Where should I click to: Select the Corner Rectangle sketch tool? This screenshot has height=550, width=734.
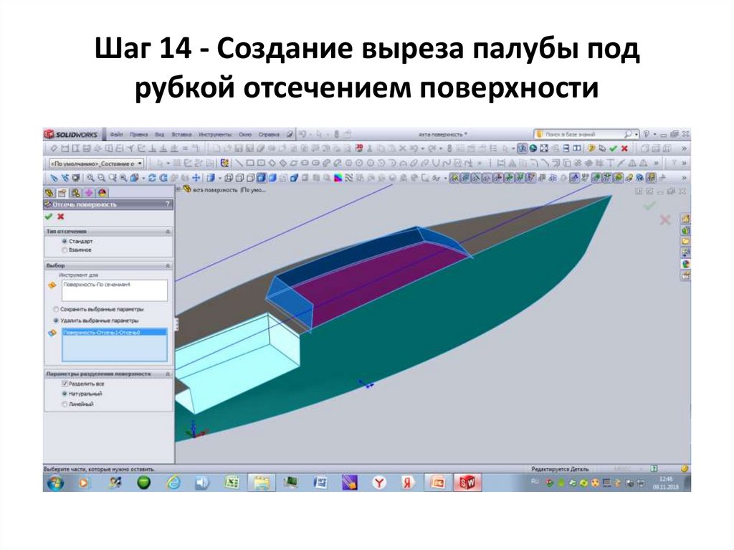pyautogui.click(x=250, y=163)
